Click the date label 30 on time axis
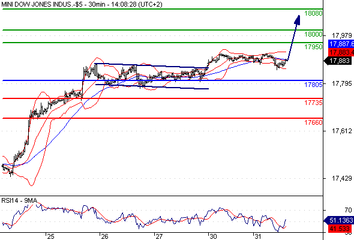The width and height of the screenshot is (354, 240). pos(213,236)
